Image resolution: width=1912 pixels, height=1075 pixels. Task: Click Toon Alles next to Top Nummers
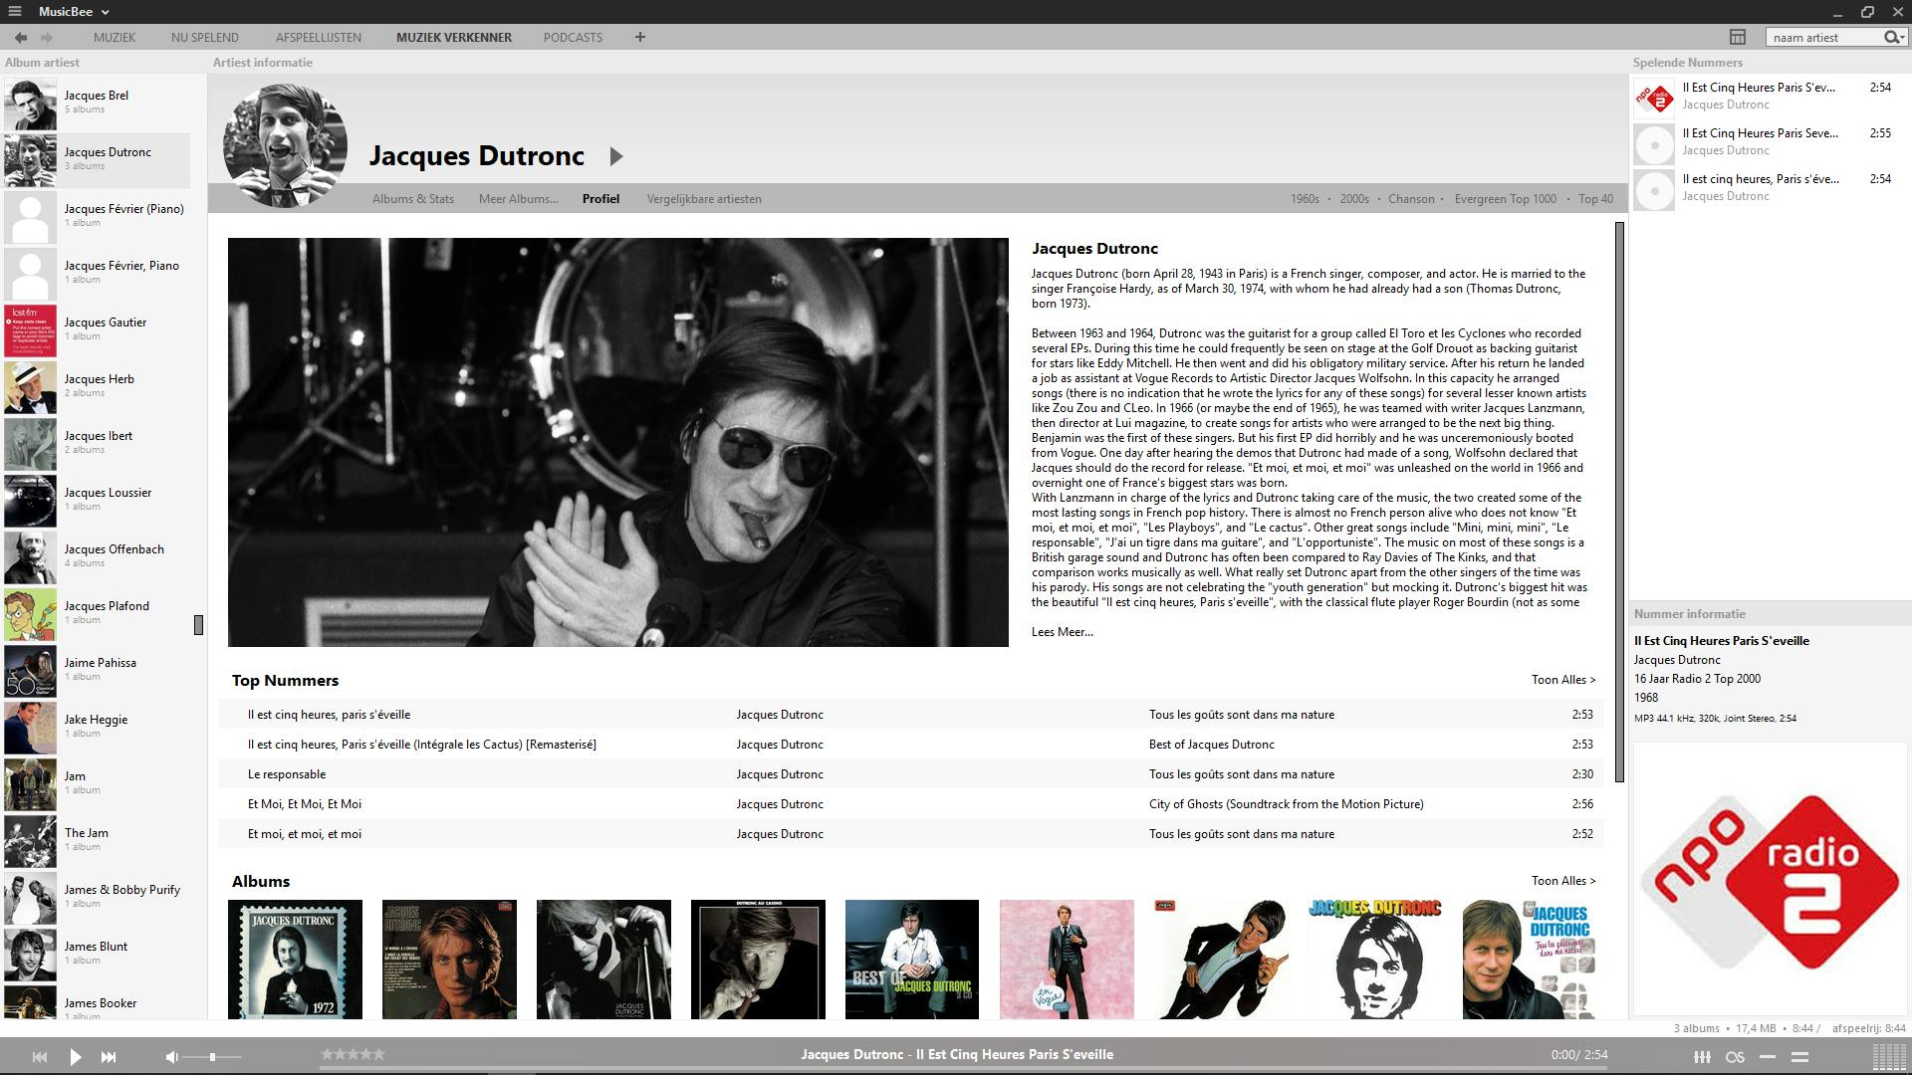click(x=1562, y=680)
